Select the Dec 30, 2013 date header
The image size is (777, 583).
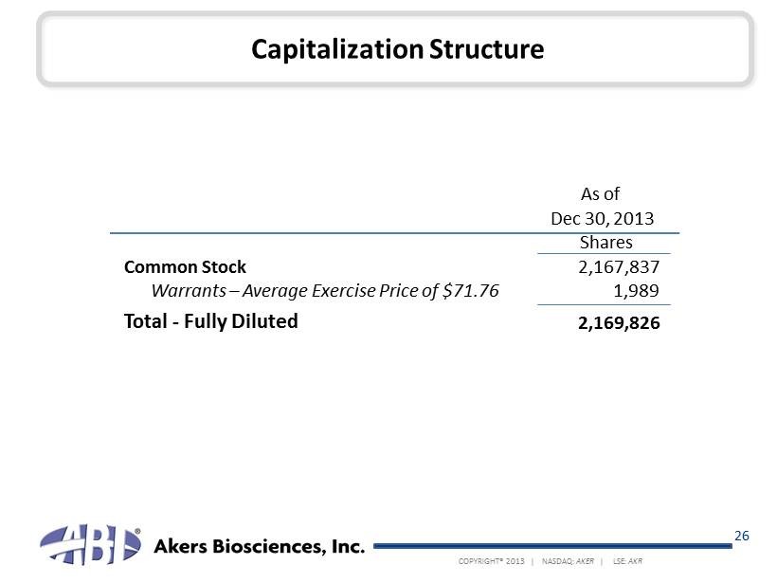(603, 219)
